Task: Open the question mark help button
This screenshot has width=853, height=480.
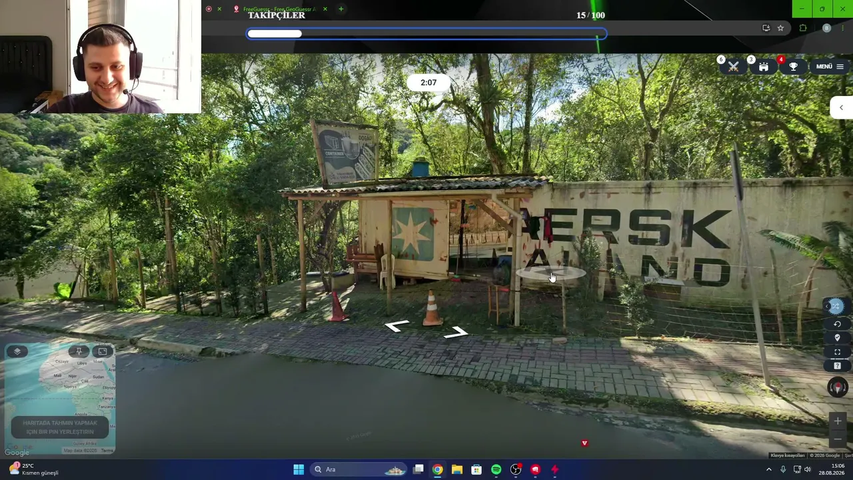Action: tap(838, 366)
